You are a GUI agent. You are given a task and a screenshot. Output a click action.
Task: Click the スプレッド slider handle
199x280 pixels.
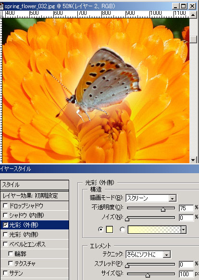[x=127, y=266]
